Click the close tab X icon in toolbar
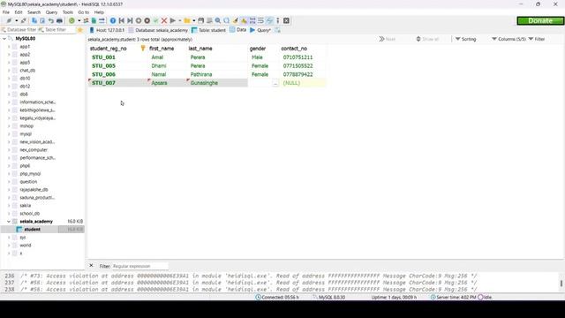The height and width of the screenshot is (318, 565). click(x=286, y=21)
